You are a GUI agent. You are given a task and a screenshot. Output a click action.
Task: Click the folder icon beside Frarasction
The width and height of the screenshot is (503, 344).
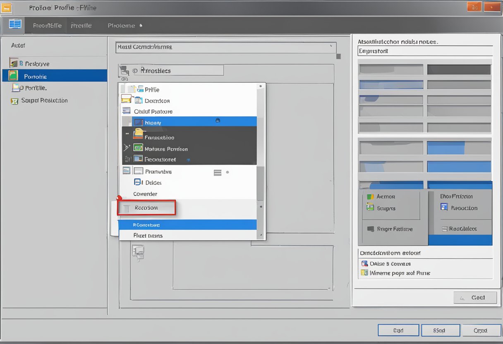point(138,134)
